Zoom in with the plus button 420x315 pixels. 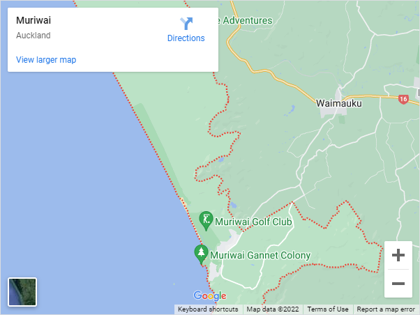click(x=398, y=255)
